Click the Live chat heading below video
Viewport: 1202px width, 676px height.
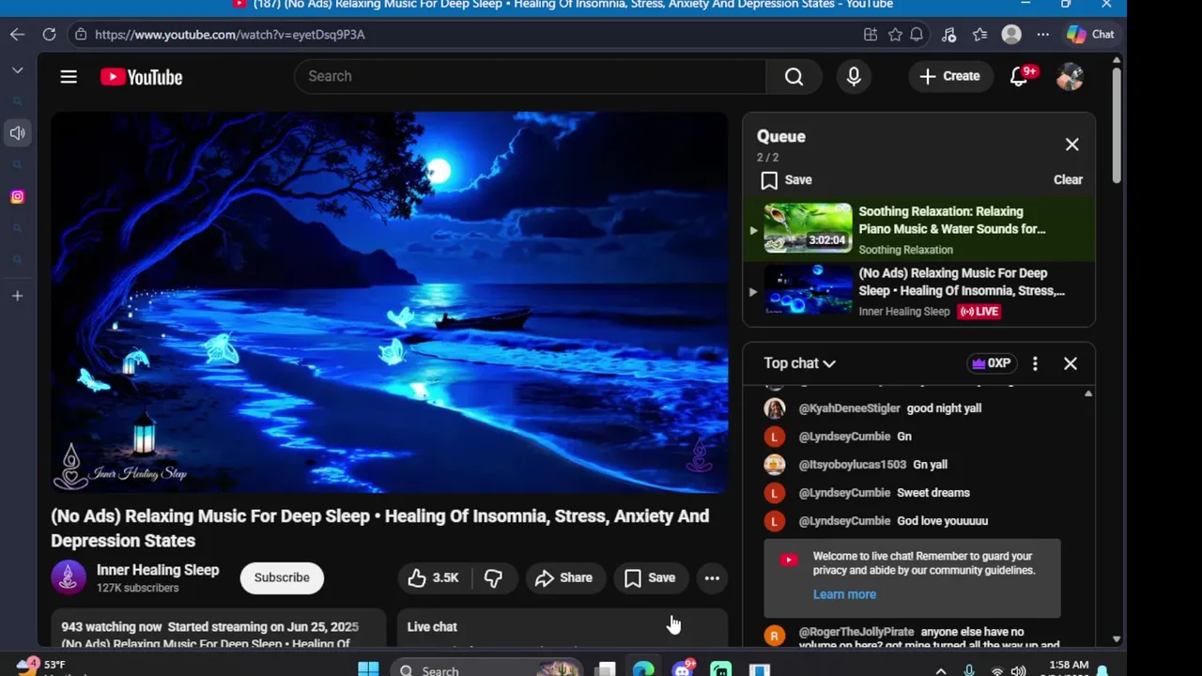[432, 627]
